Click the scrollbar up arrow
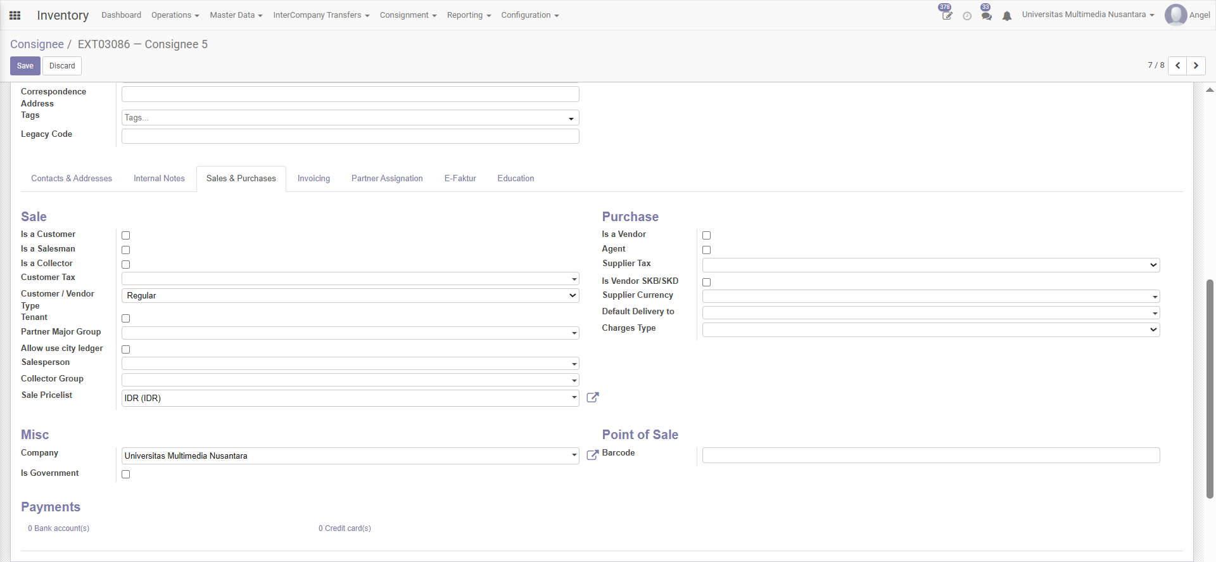The image size is (1216, 562). click(1210, 90)
